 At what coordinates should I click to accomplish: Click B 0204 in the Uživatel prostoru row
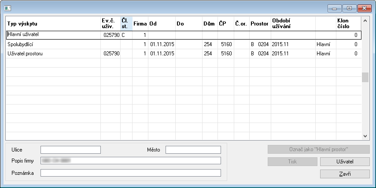pos(260,54)
